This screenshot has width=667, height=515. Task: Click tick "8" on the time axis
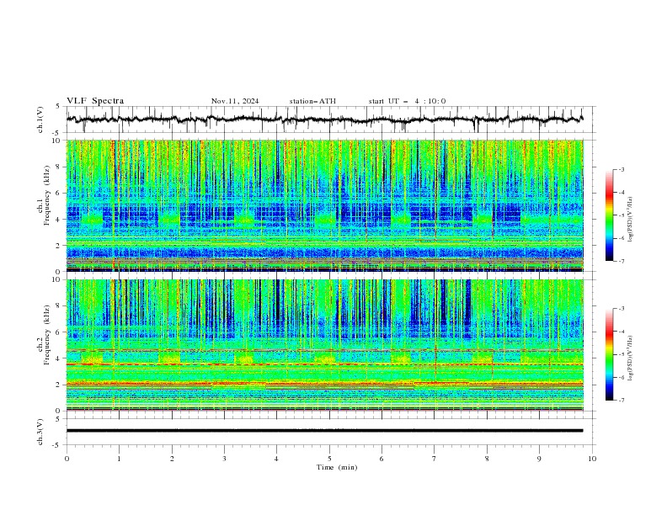[487, 459]
